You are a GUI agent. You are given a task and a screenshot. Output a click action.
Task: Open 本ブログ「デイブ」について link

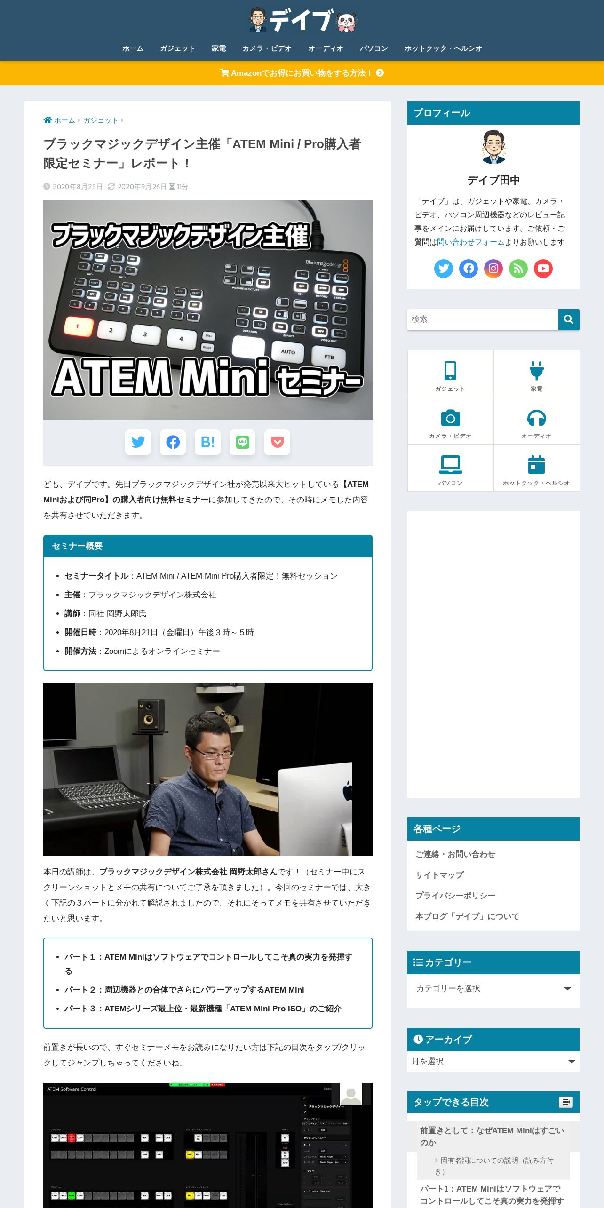(x=467, y=916)
